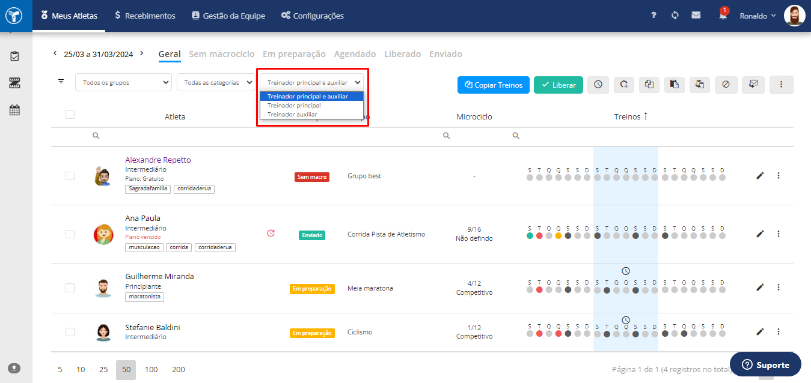Expand the Ronaldo user menu
Image resolution: width=811 pixels, height=383 pixels.
point(757,16)
